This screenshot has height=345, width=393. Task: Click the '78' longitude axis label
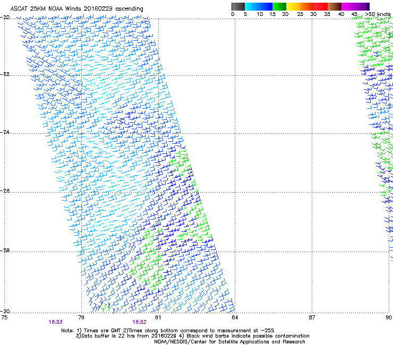coord(81,317)
